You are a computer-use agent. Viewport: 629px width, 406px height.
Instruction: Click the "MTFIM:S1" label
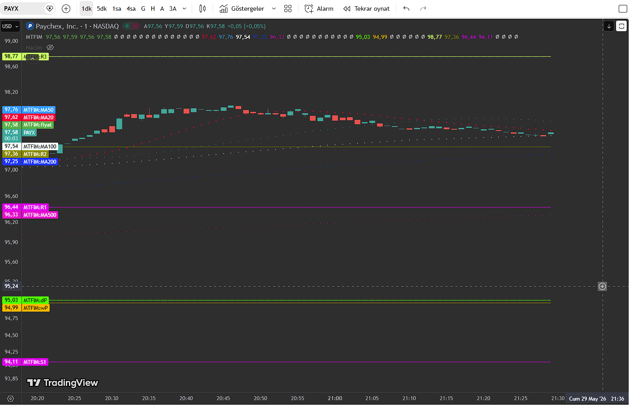[x=35, y=362]
